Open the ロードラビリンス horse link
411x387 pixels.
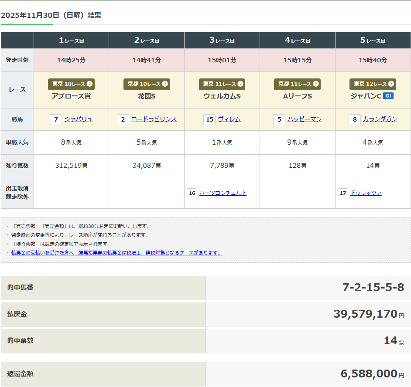coord(154,119)
